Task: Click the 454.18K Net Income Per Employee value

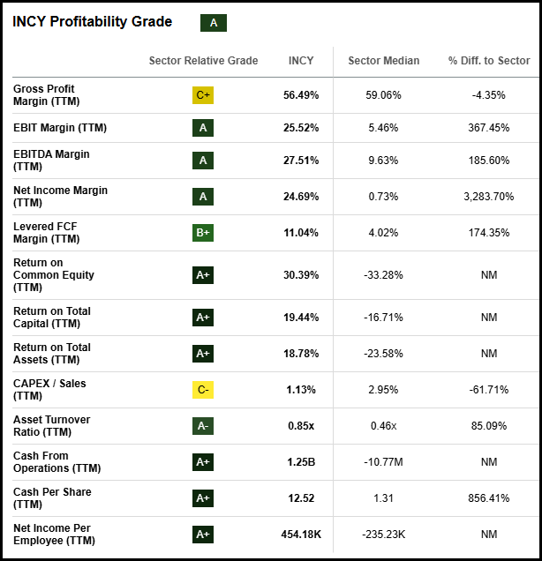Action: (303, 535)
